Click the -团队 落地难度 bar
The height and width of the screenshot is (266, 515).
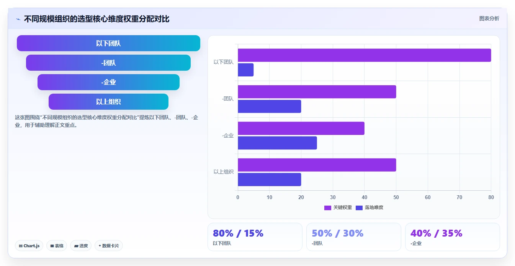click(x=269, y=106)
